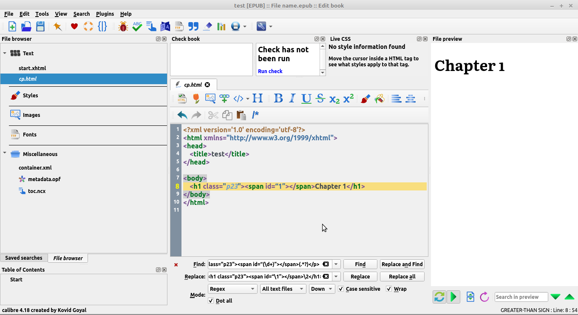The width and height of the screenshot is (578, 315).
Task: Click the text foreground color icon
Action: pos(365,99)
